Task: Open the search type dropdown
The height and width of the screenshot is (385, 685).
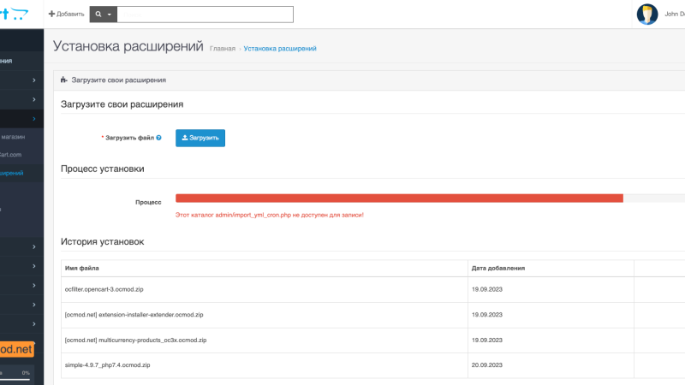Action: coord(104,15)
